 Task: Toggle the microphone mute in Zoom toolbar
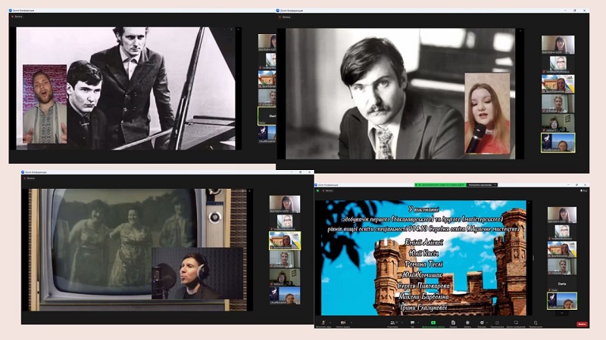click(323, 323)
